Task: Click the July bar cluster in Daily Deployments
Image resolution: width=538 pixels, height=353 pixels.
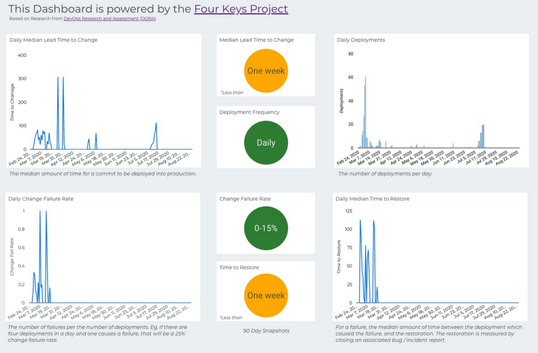Action: [x=482, y=137]
